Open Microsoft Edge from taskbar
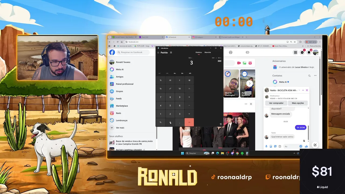345x194 pixels. coord(218,153)
